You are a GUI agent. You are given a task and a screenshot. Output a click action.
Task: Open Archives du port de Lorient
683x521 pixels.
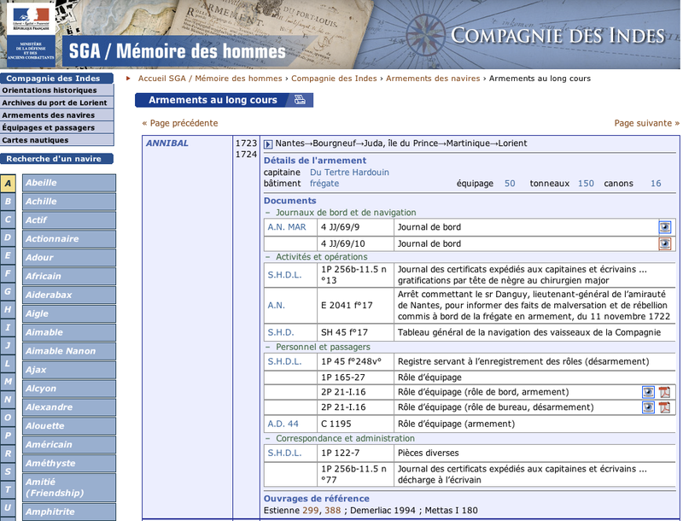pyautogui.click(x=56, y=102)
